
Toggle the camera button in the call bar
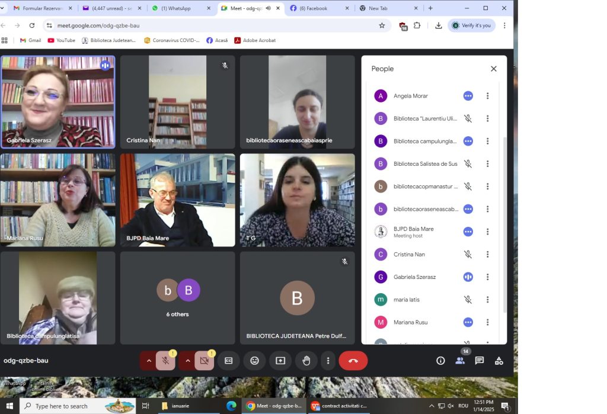[205, 361]
